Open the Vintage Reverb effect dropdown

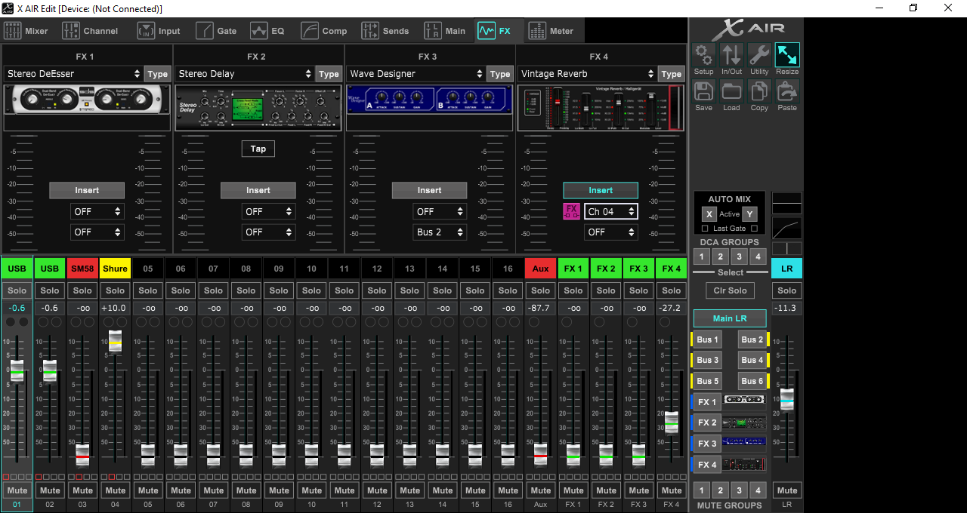pos(587,74)
